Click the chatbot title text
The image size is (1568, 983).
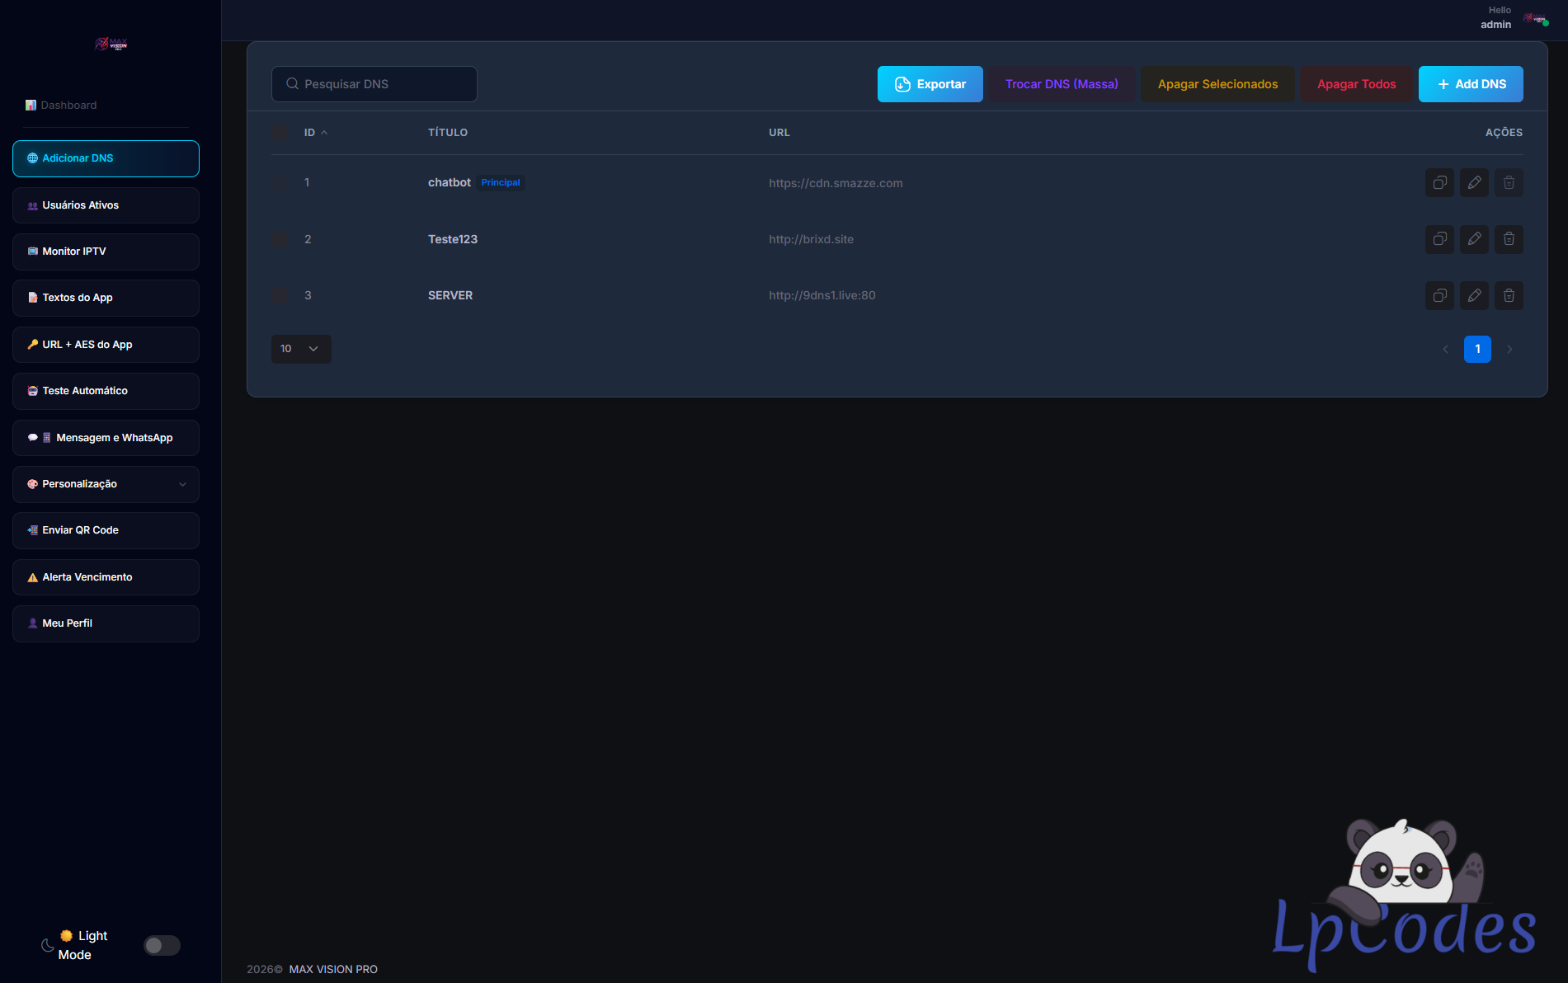[x=450, y=183]
